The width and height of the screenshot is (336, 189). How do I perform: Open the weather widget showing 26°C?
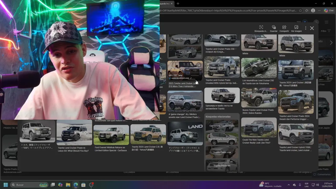(x=270, y=185)
